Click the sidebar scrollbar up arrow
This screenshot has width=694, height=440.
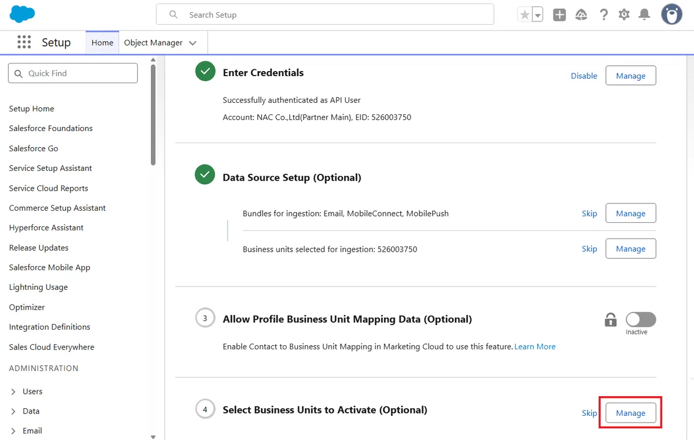pos(153,59)
